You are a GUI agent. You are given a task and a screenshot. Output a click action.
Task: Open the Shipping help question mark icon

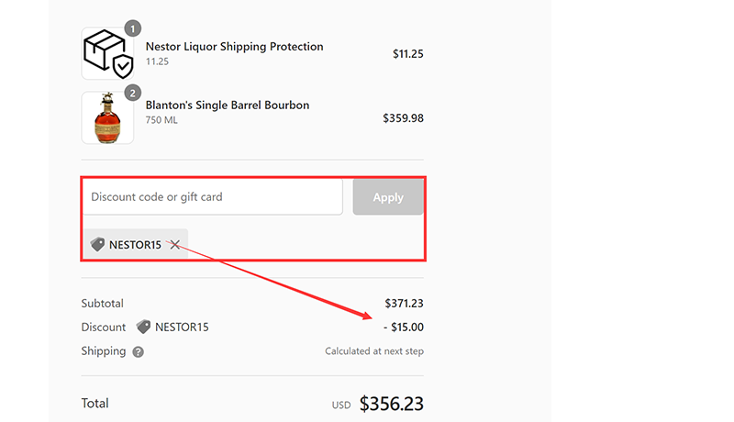pyautogui.click(x=138, y=351)
